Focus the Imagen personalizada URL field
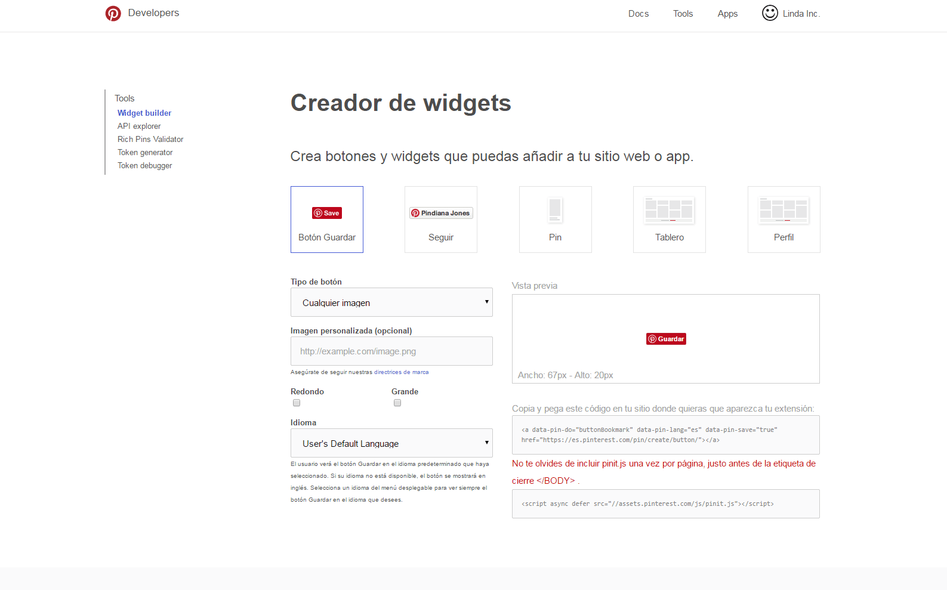This screenshot has height=590, width=947. point(391,351)
